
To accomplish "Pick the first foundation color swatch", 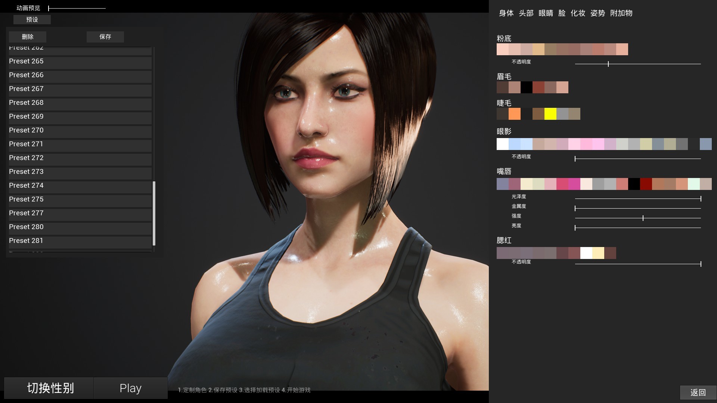I will pyautogui.click(x=502, y=49).
